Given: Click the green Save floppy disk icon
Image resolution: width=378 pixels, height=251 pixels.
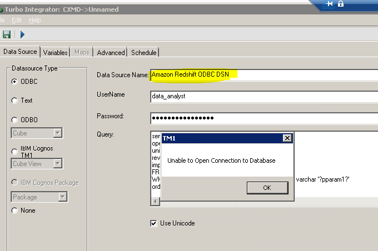Looking at the screenshot, I should pos(7,34).
